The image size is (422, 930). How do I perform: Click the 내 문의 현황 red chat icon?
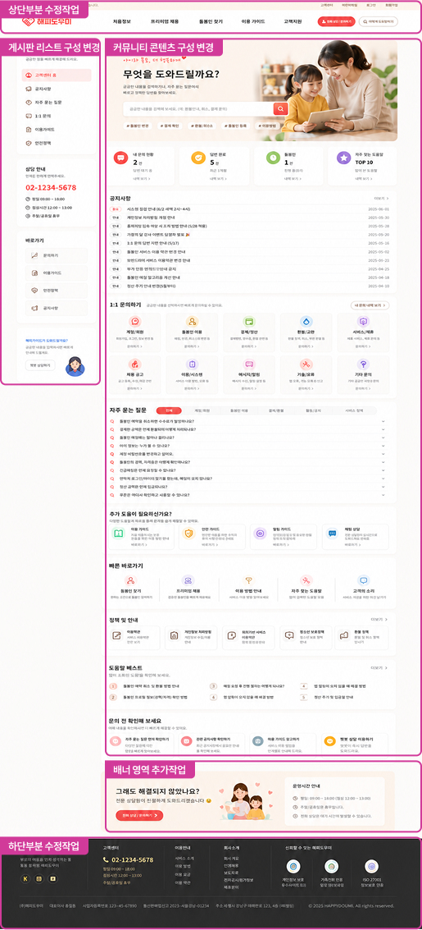pyautogui.click(x=120, y=158)
